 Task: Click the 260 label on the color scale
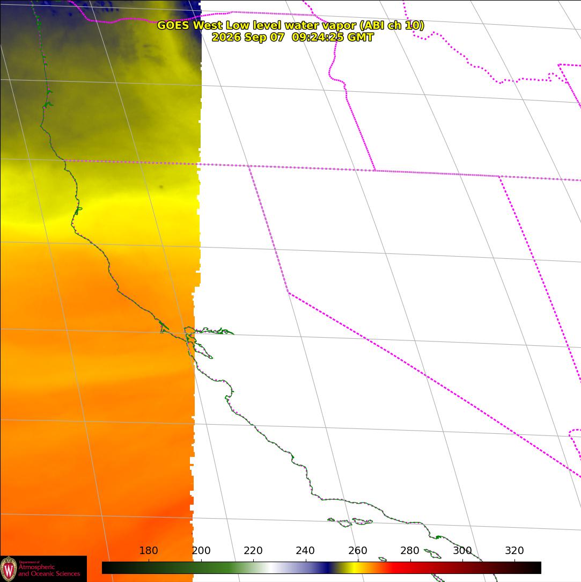[357, 550]
